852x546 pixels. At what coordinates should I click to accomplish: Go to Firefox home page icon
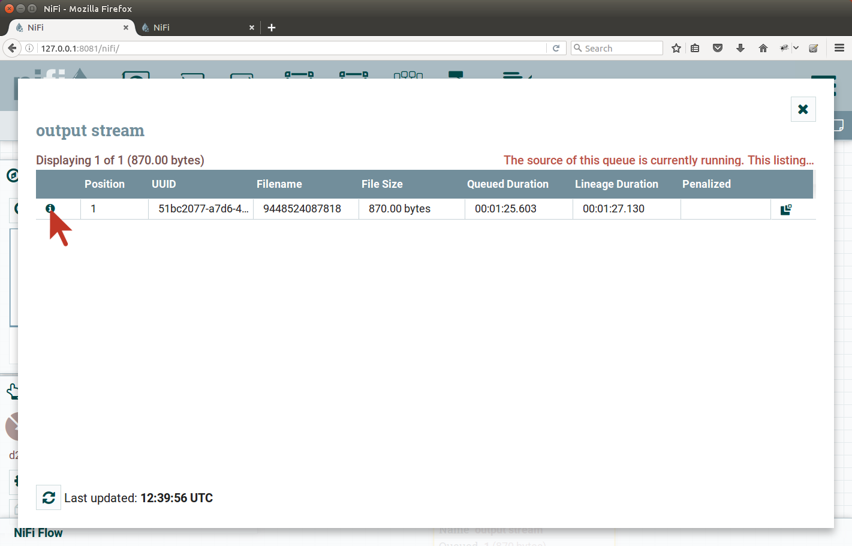coord(763,48)
